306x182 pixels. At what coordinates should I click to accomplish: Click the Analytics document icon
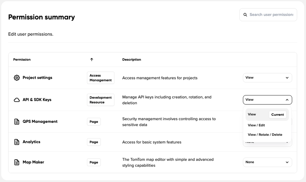point(17,142)
